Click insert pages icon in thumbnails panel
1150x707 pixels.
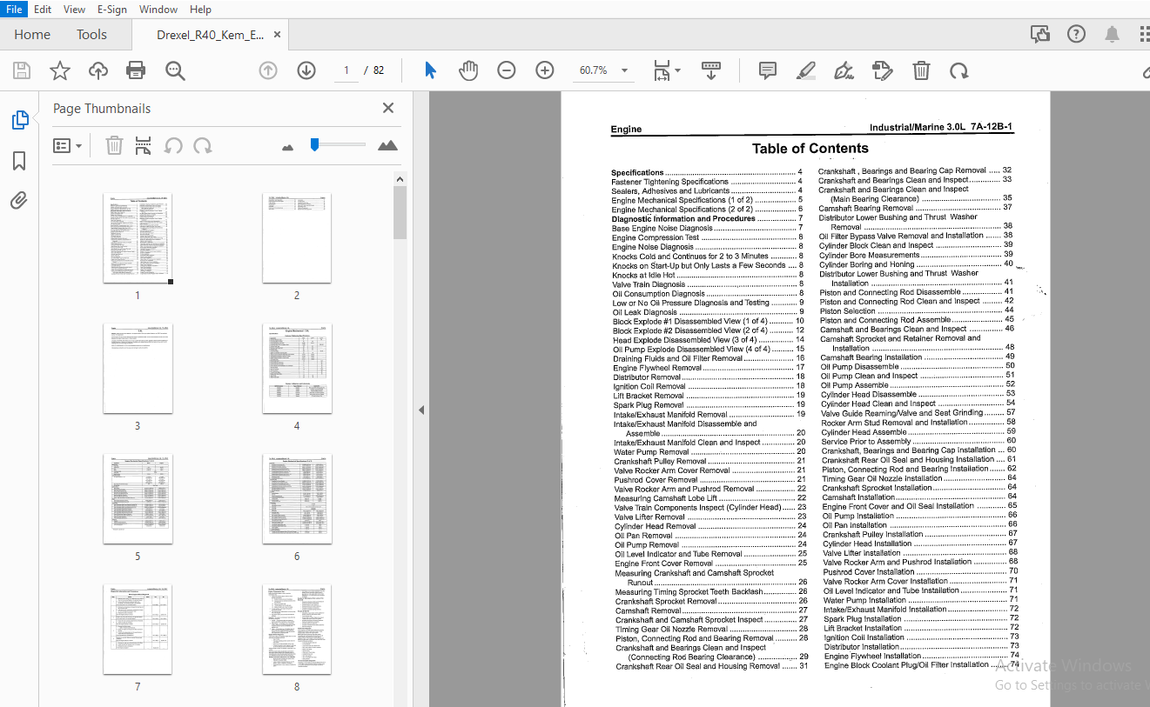143,145
